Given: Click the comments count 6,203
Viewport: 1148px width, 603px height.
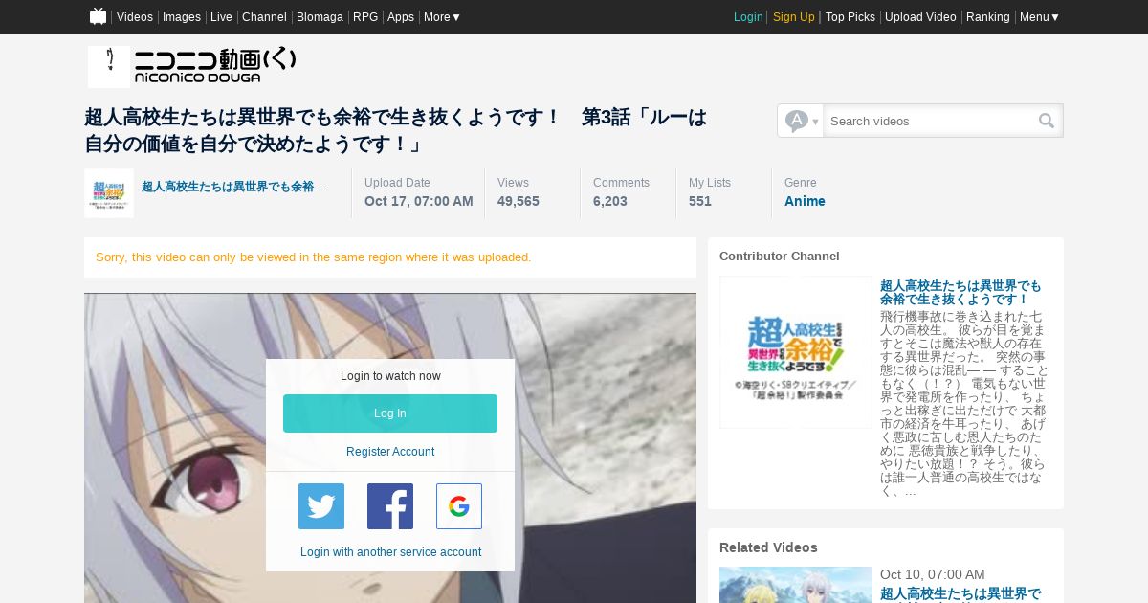Looking at the screenshot, I should click(610, 201).
